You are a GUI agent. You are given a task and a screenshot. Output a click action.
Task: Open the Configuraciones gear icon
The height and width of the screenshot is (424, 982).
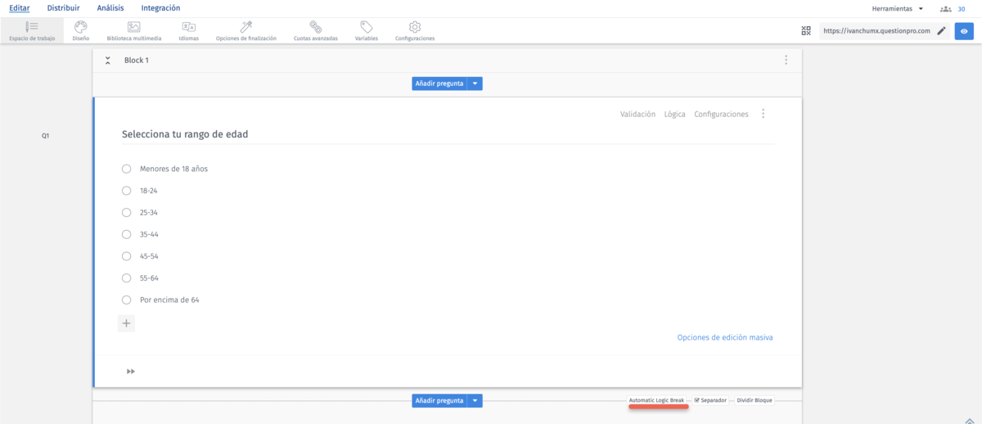pyautogui.click(x=415, y=27)
